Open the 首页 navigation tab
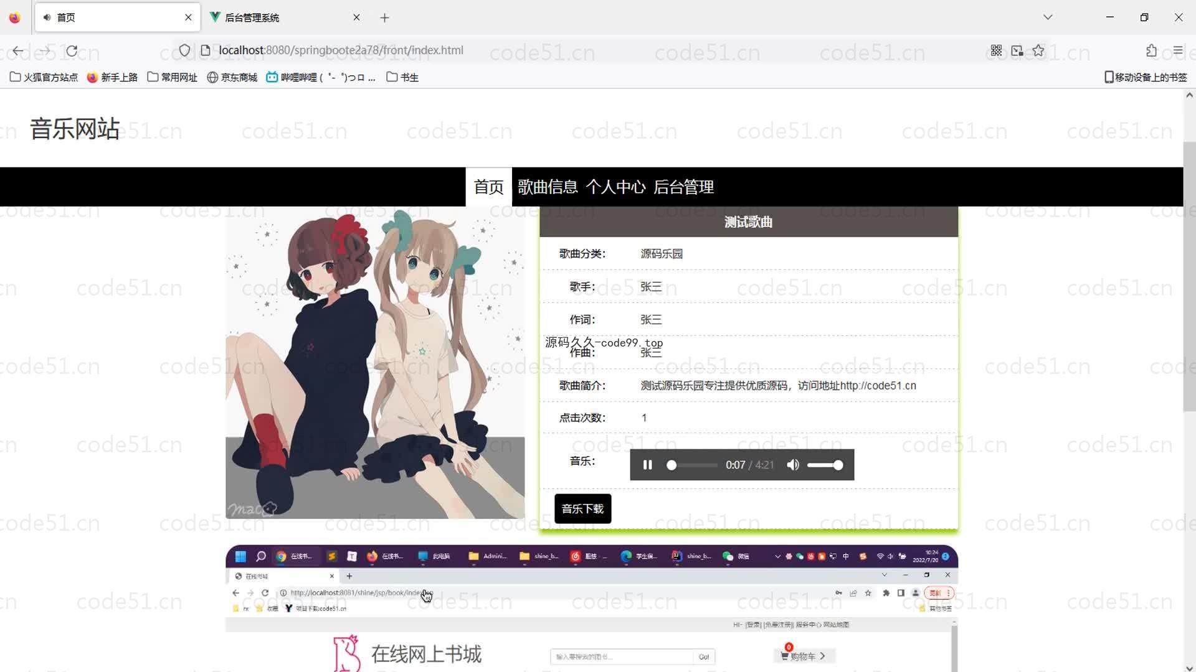This screenshot has width=1196, height=672. [x=488, y=187]
